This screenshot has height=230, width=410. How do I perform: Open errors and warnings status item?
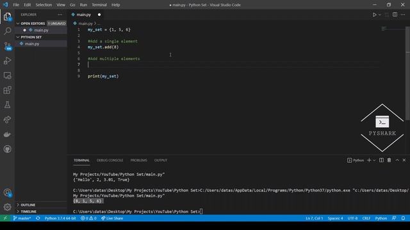tap(88, 218)
